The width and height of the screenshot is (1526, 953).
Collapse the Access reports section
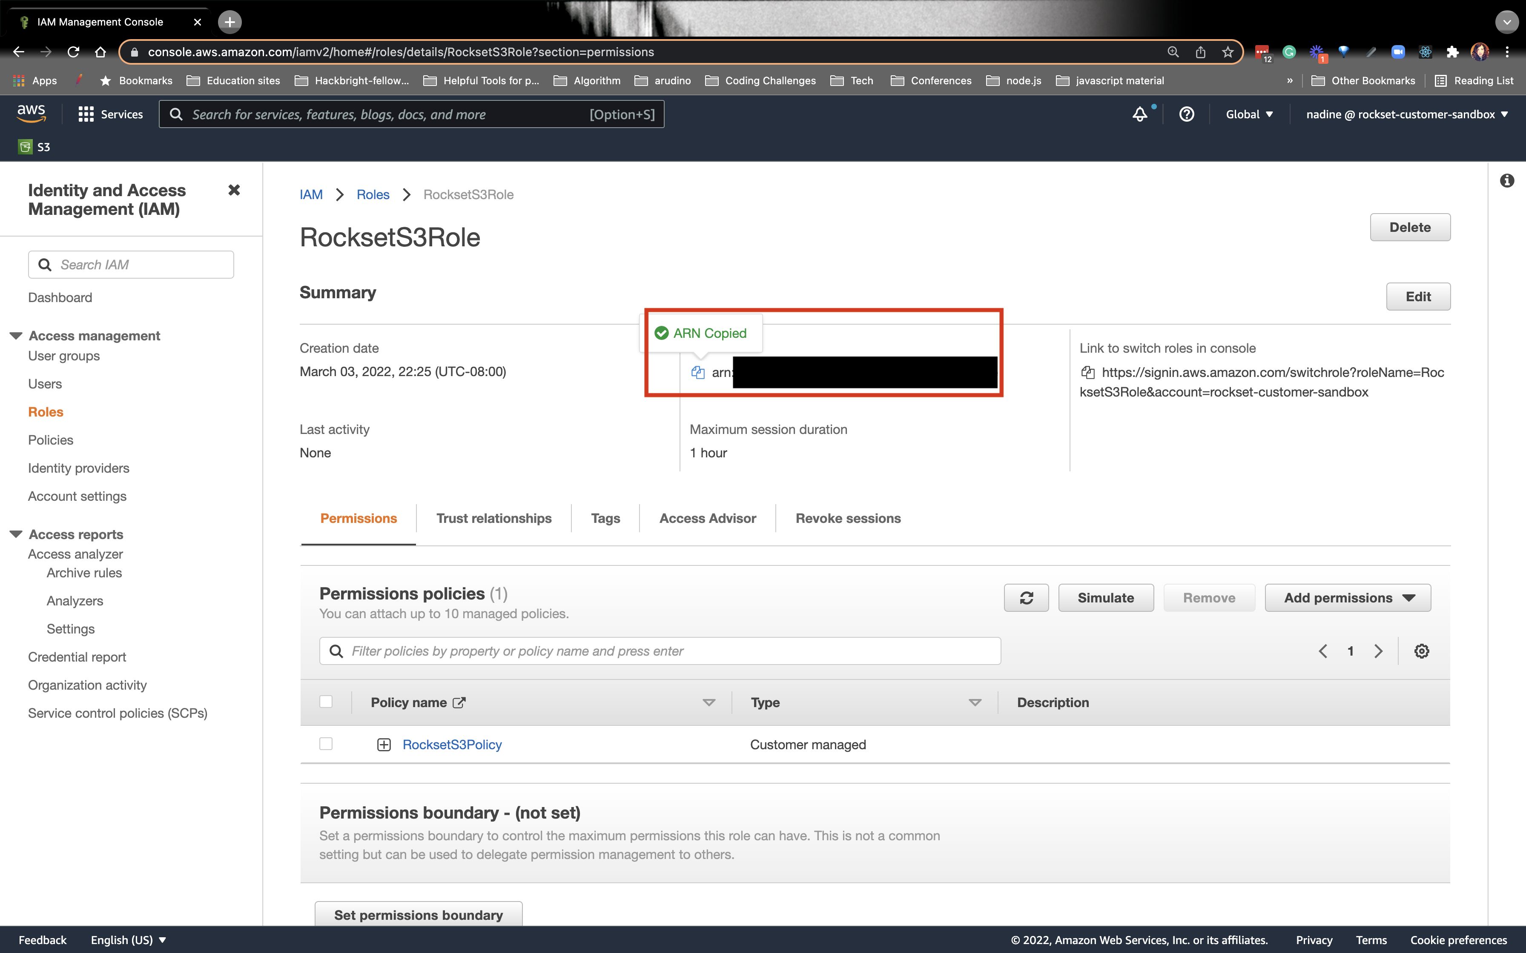pos(17,534)
